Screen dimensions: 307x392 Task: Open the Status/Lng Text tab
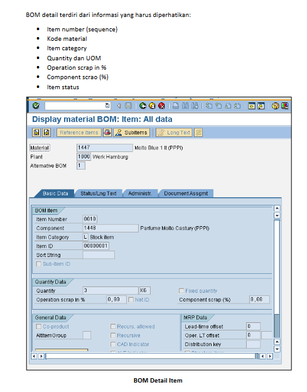pos(99,193)
